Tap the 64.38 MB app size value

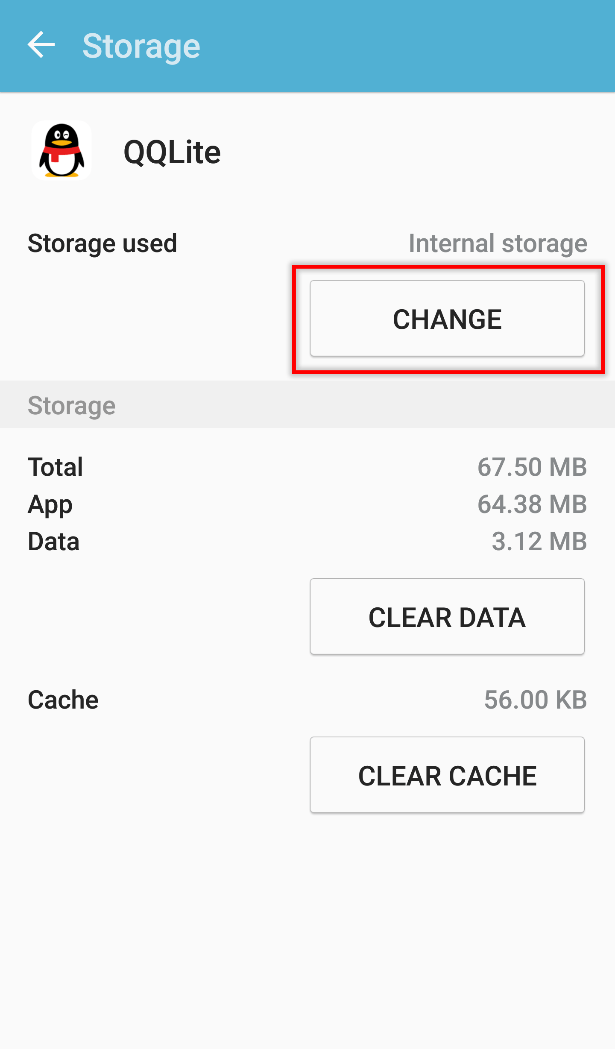point(532,504)
